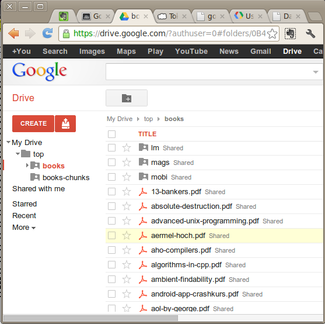Open the Chrome wrench settings menu
This screenshot has width=325, height=324.
point(310,33)
